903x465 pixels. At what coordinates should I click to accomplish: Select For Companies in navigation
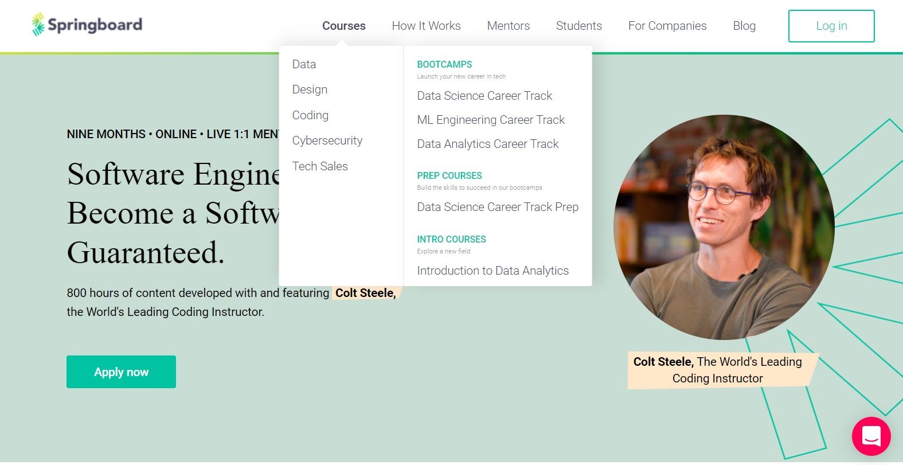pos(667,26)
